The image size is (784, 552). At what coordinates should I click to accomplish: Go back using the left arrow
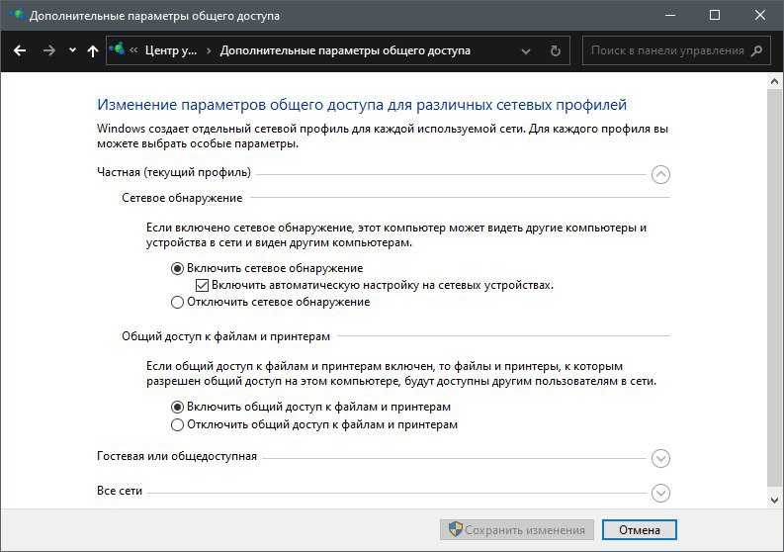coord(20,50)
